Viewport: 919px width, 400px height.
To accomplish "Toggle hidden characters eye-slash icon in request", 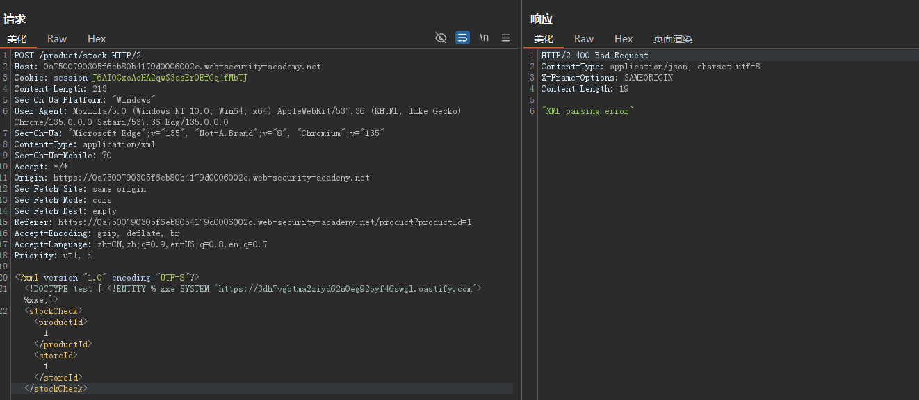I will pyautogui.click(x=441, y=37).
